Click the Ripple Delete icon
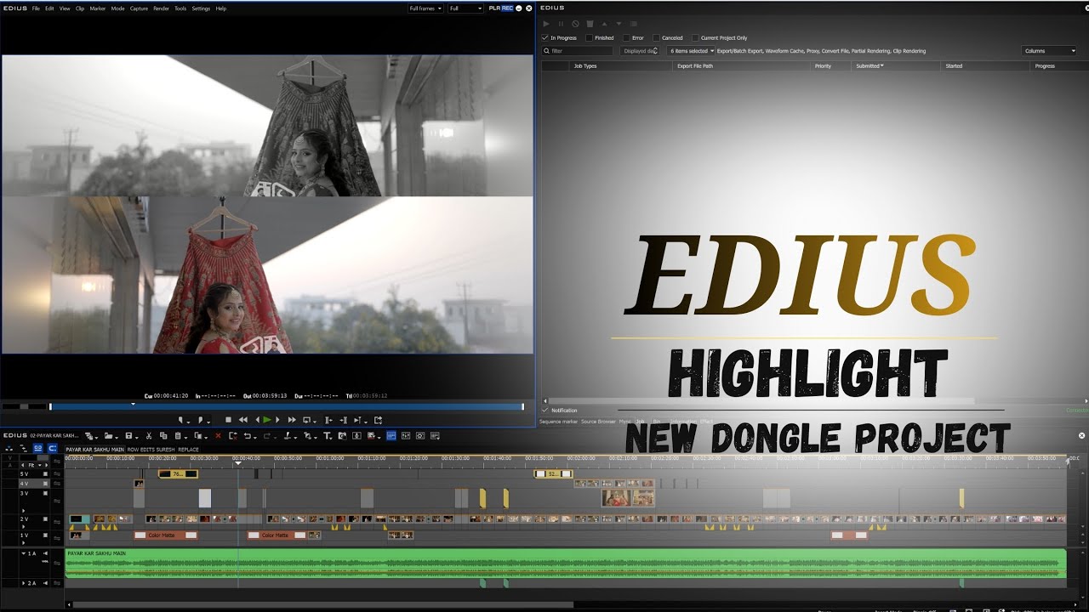The height and width of the screenshot is (612, 1089). tap(233, 436)
